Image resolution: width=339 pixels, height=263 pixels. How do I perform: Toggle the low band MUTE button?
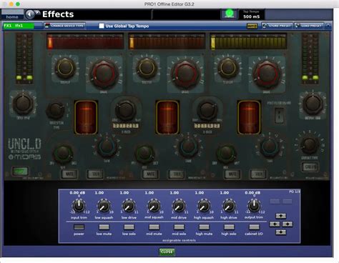point(69,174)
